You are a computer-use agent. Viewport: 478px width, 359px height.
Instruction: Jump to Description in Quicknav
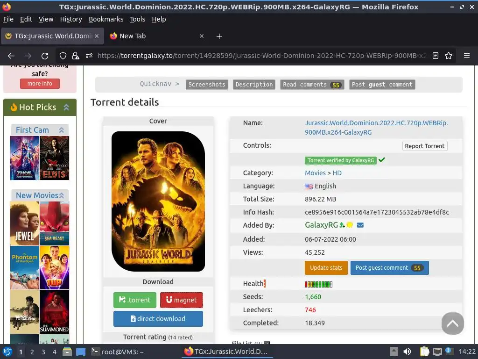[x=254, y=85]
